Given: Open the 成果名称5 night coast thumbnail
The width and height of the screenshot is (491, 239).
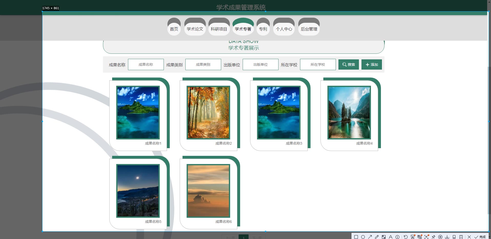Looking at the screenshot, I should (x=138, y=191).
